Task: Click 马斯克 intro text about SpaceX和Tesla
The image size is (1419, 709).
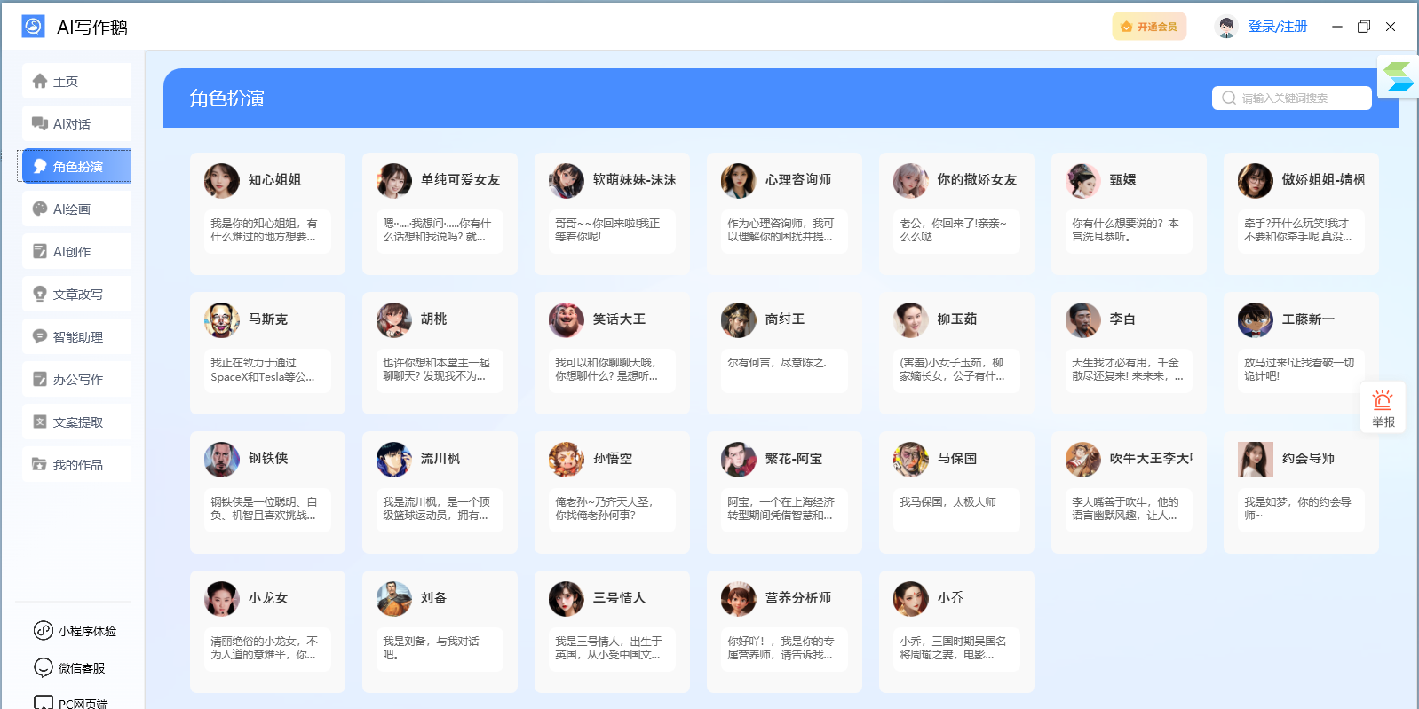Action: 263,369
